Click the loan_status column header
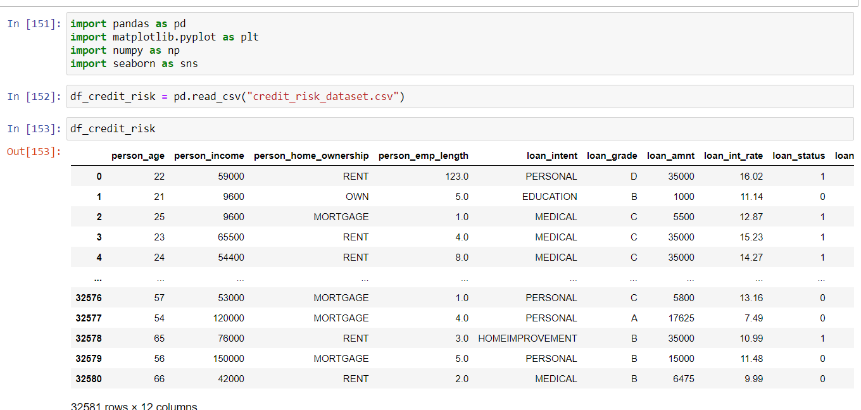The height and width of the screenshot is (410, 861). pos(799,155)
